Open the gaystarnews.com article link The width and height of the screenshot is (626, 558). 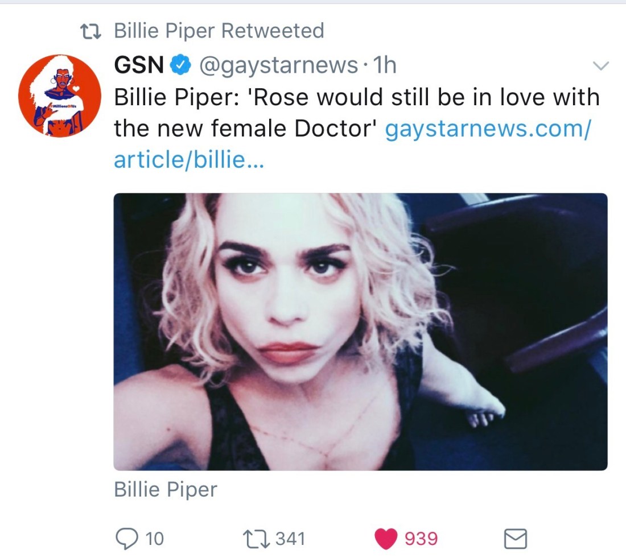pos(488,129)
